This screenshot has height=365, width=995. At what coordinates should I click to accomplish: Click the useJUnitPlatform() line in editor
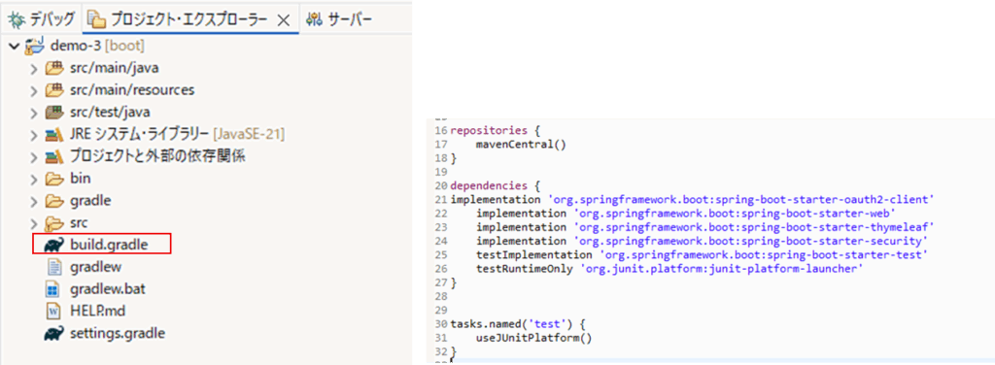(533, 337)
